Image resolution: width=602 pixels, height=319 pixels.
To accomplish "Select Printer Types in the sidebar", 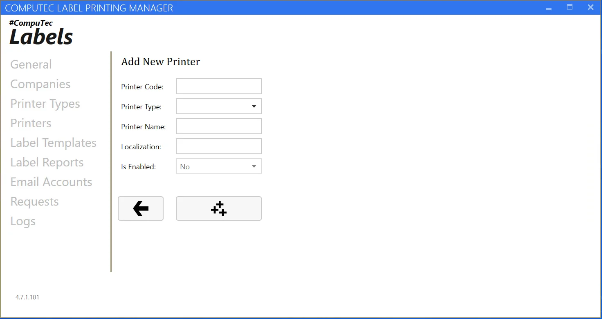I will coord(45,104).
